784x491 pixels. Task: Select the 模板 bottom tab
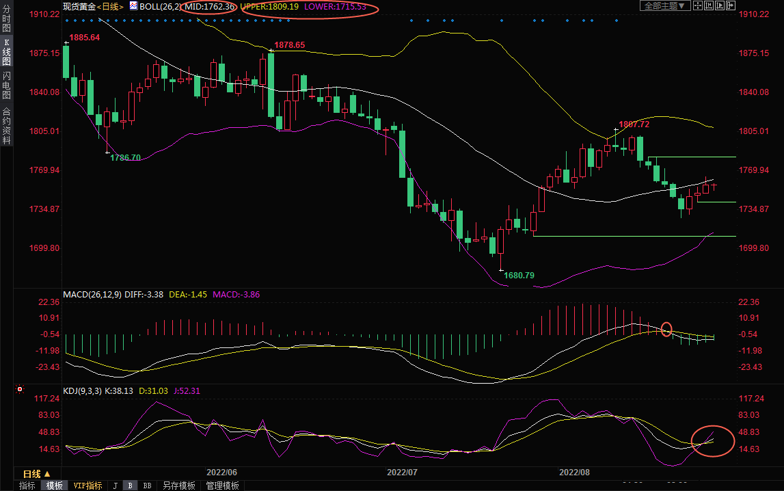[55, 486]
